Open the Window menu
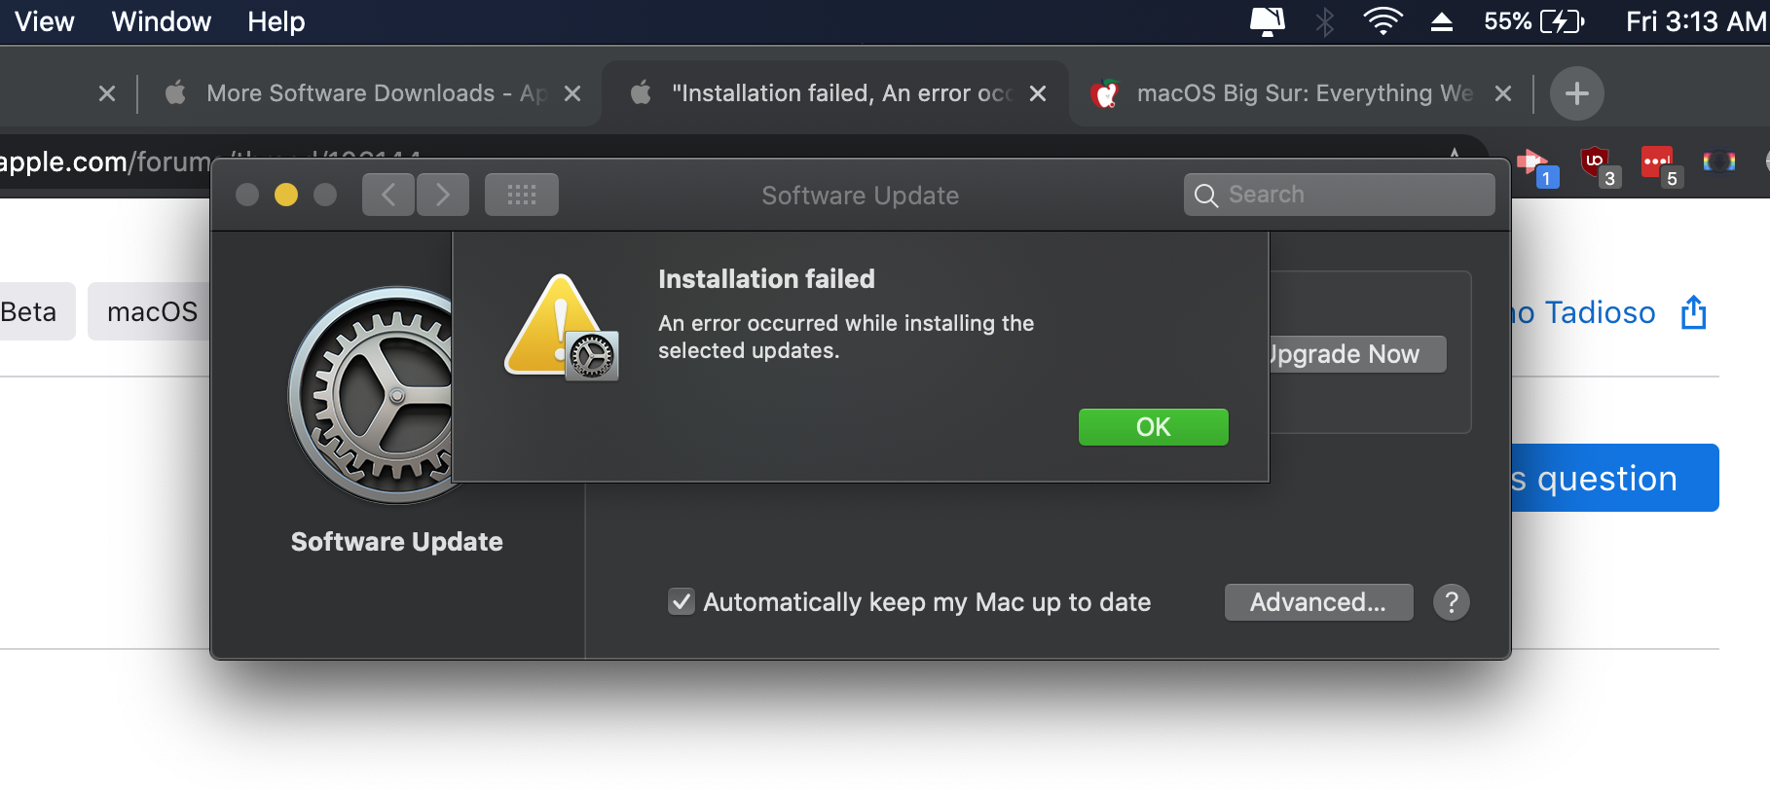1770x790 pixels. [161, 21]
